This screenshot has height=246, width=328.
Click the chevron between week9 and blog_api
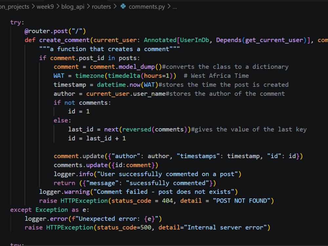(x=58, y=7)
